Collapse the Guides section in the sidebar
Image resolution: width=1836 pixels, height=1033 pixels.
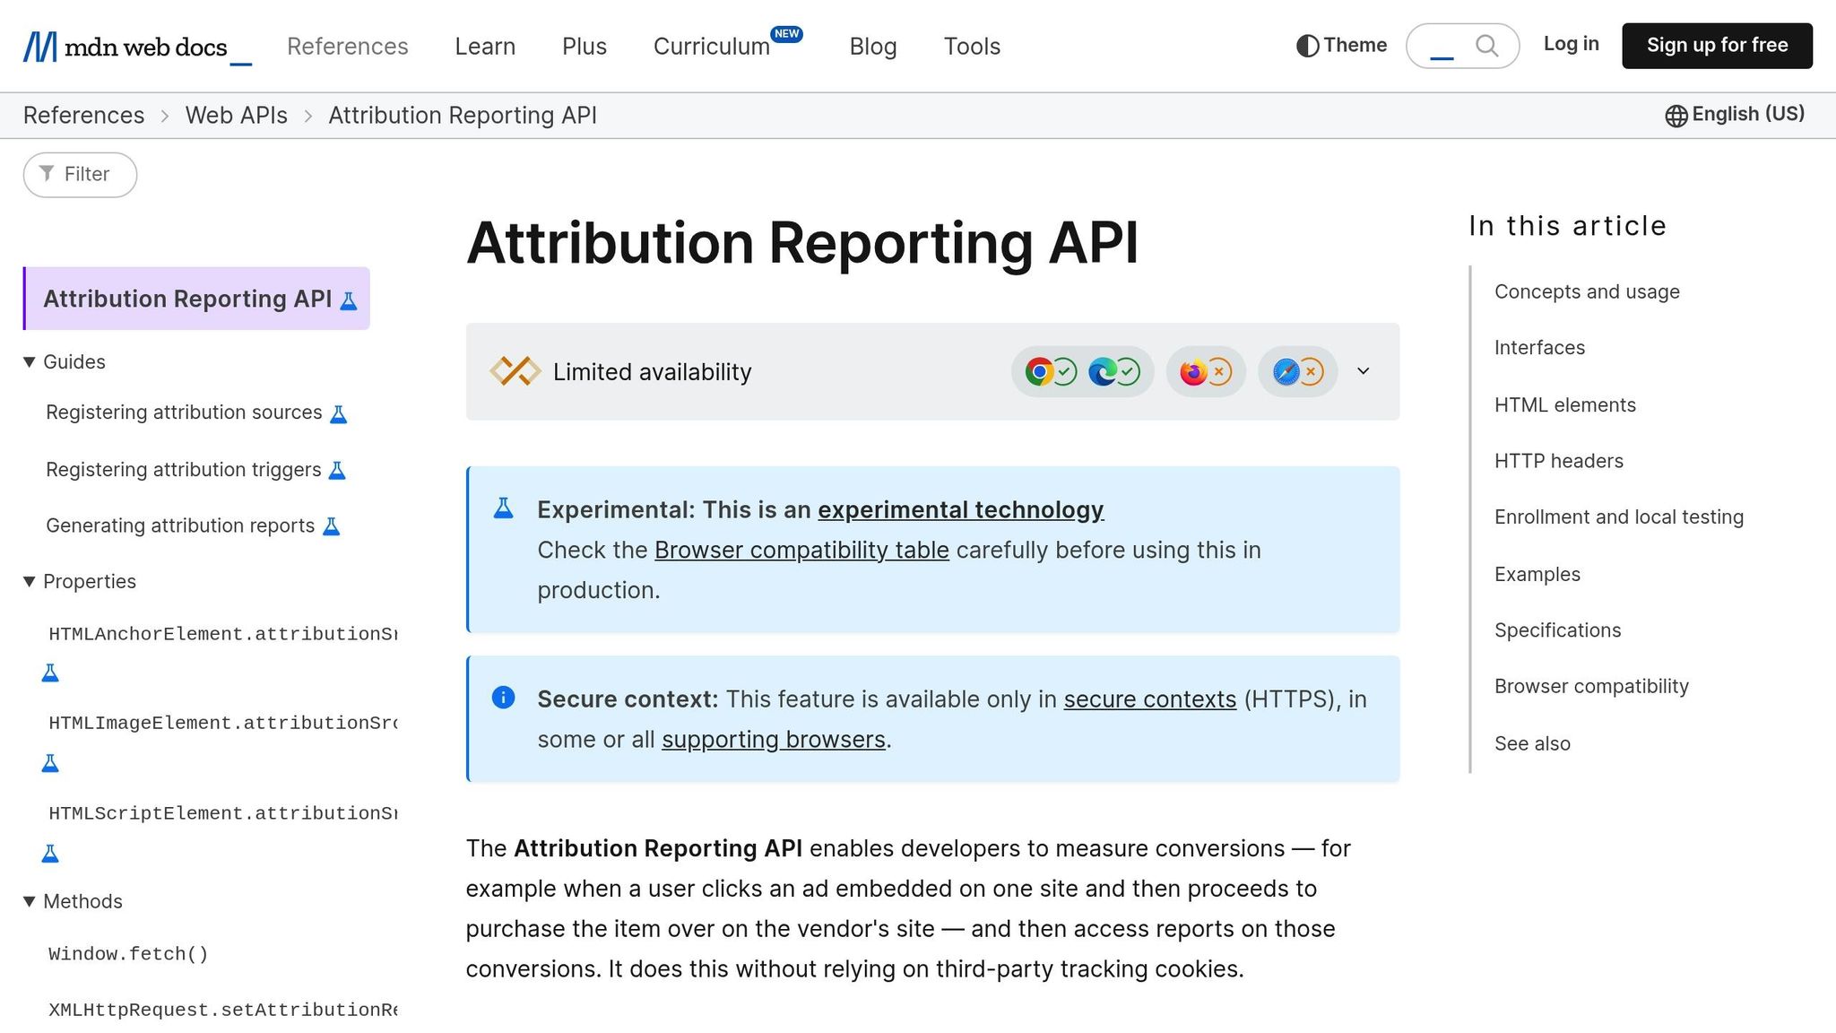[29, 361]
